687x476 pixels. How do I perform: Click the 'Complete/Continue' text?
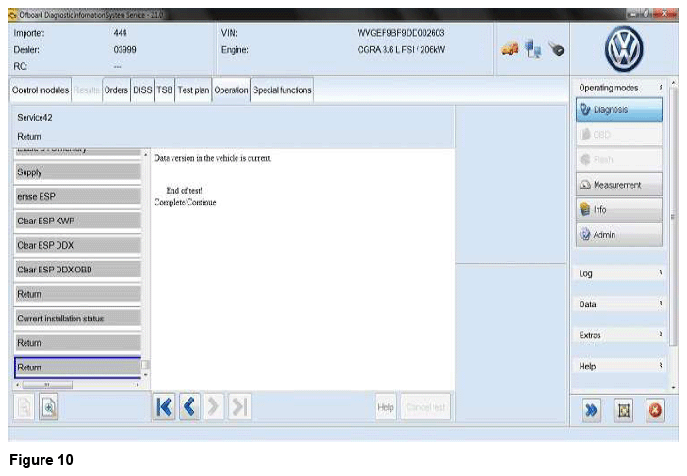click(185, 202)
